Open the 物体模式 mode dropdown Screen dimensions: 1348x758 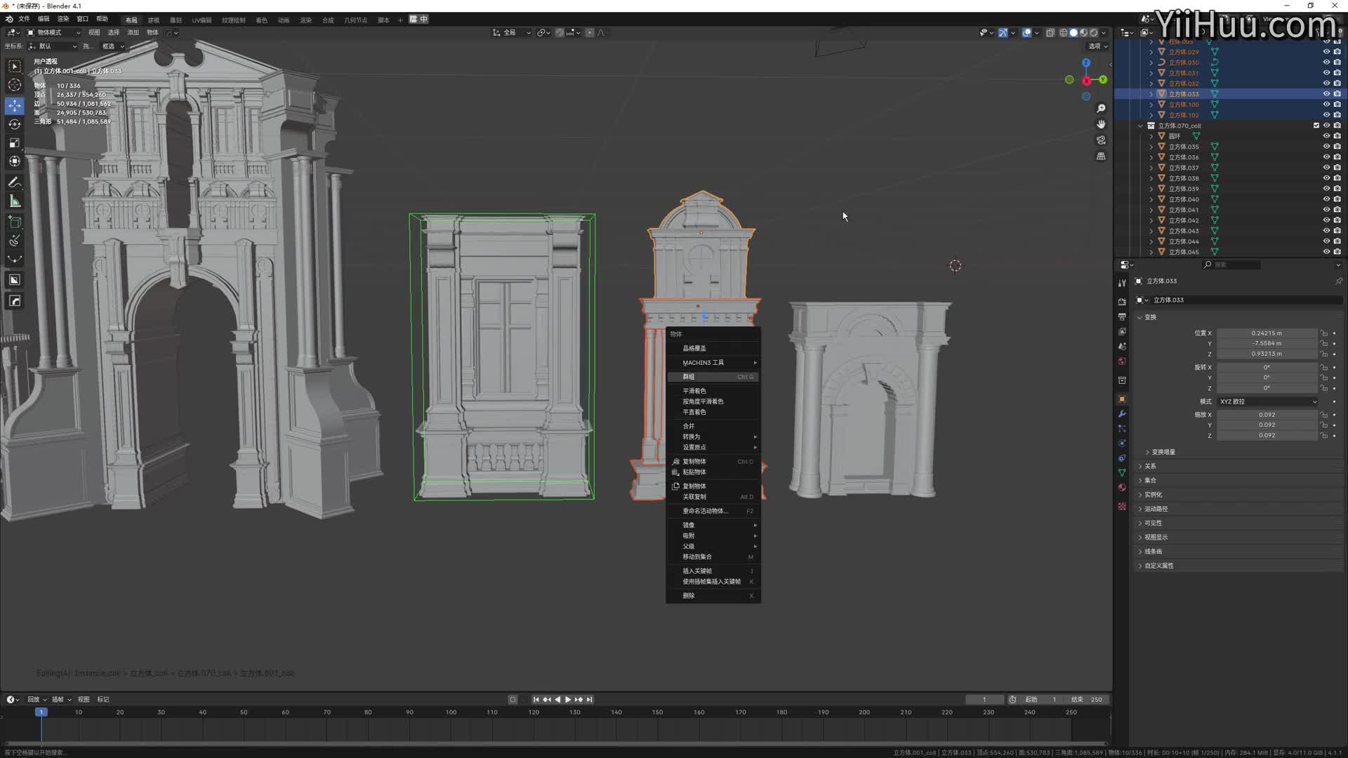pos(53,32)
